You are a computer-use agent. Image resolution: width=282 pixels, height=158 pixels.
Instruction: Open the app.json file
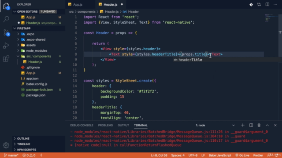39,78
